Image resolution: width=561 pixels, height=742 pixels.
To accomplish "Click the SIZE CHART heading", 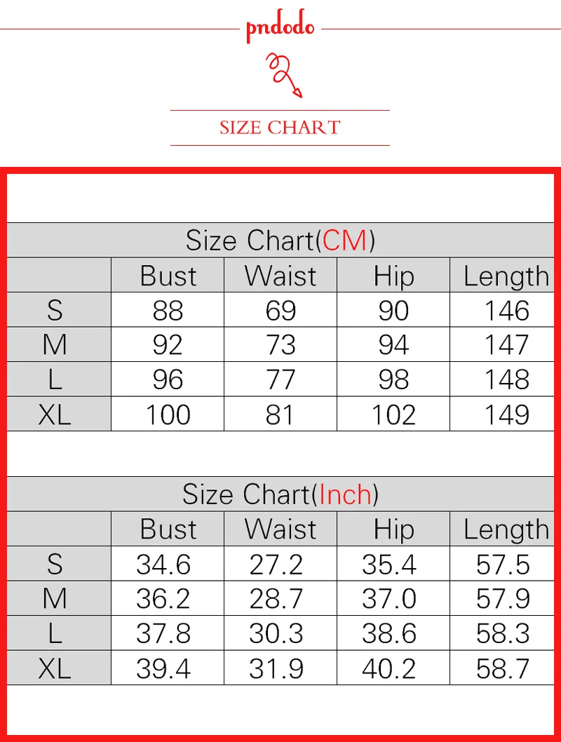I will point(280,128).
